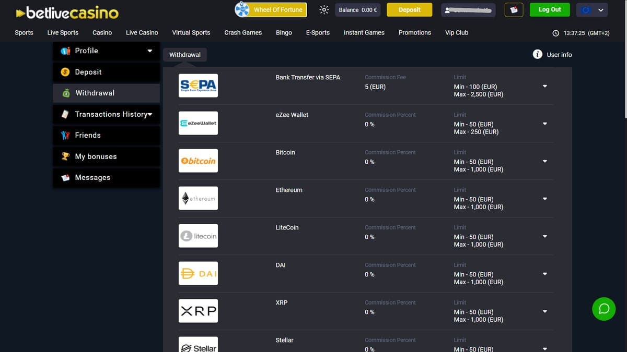Click the Transactions History icon
Image resolution: width=627 pixels, height=352 pixels.
[65, 114]
